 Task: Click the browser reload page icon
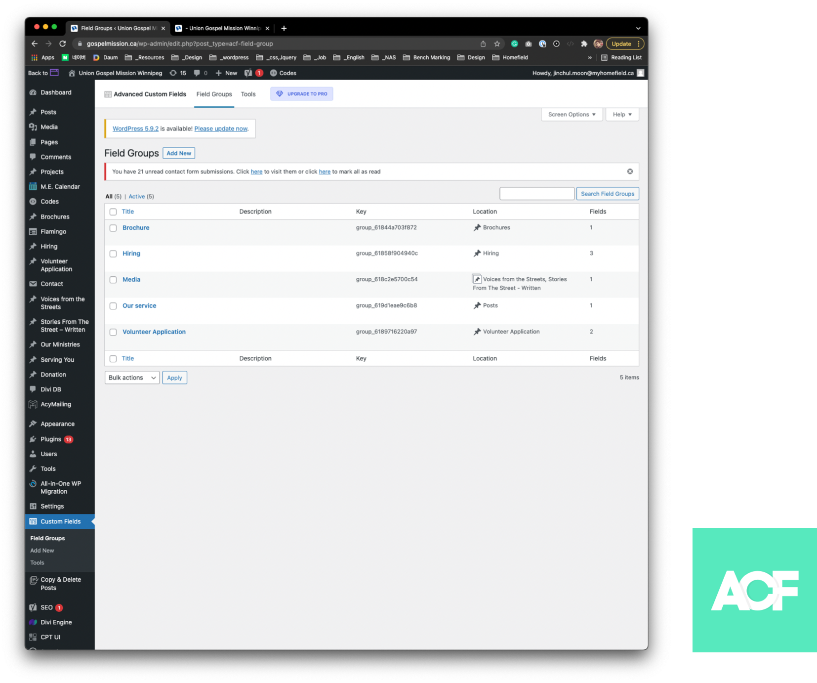(63, 43)
